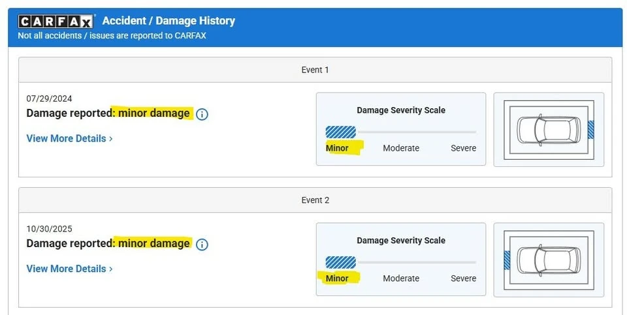Click the CARFAX logo in the header
The image size is (627, 315).
[55, 21]
